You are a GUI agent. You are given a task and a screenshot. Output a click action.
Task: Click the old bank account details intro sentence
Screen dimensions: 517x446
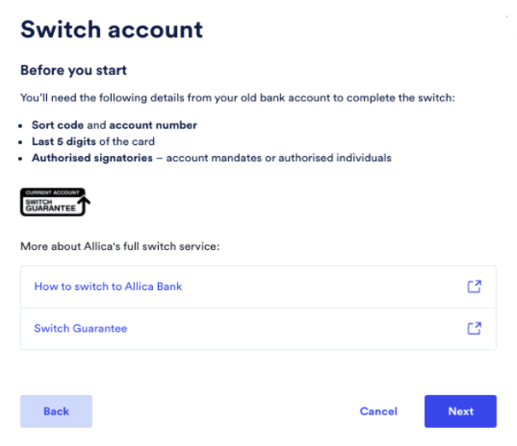[x=238, y=98]
